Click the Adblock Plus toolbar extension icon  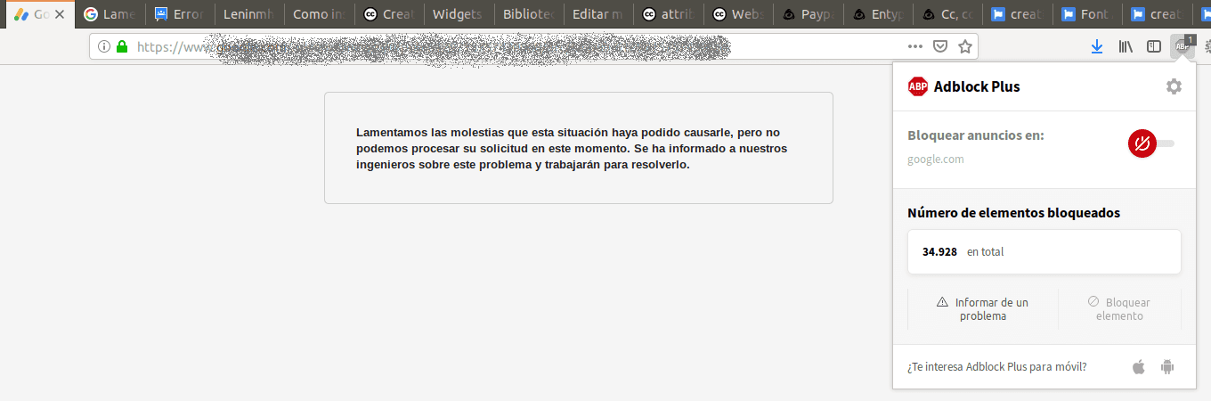(1183, 46)
